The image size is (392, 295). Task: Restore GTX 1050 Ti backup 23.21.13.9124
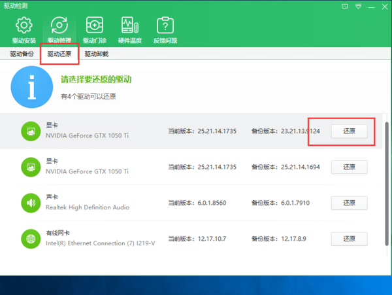click(x=349, y=131)
